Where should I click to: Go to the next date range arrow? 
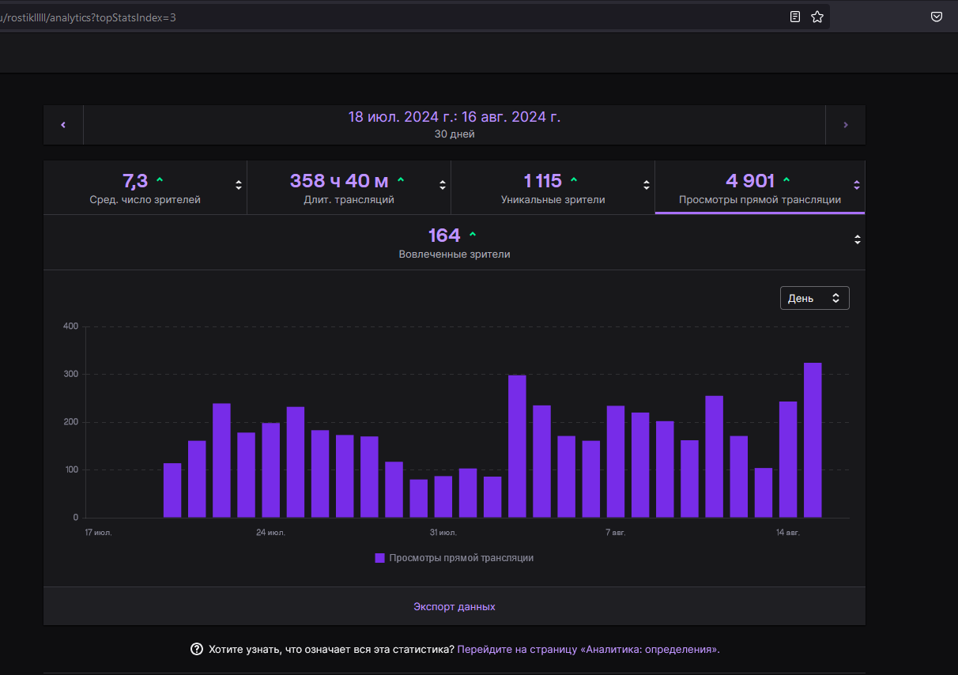[845, 125]
